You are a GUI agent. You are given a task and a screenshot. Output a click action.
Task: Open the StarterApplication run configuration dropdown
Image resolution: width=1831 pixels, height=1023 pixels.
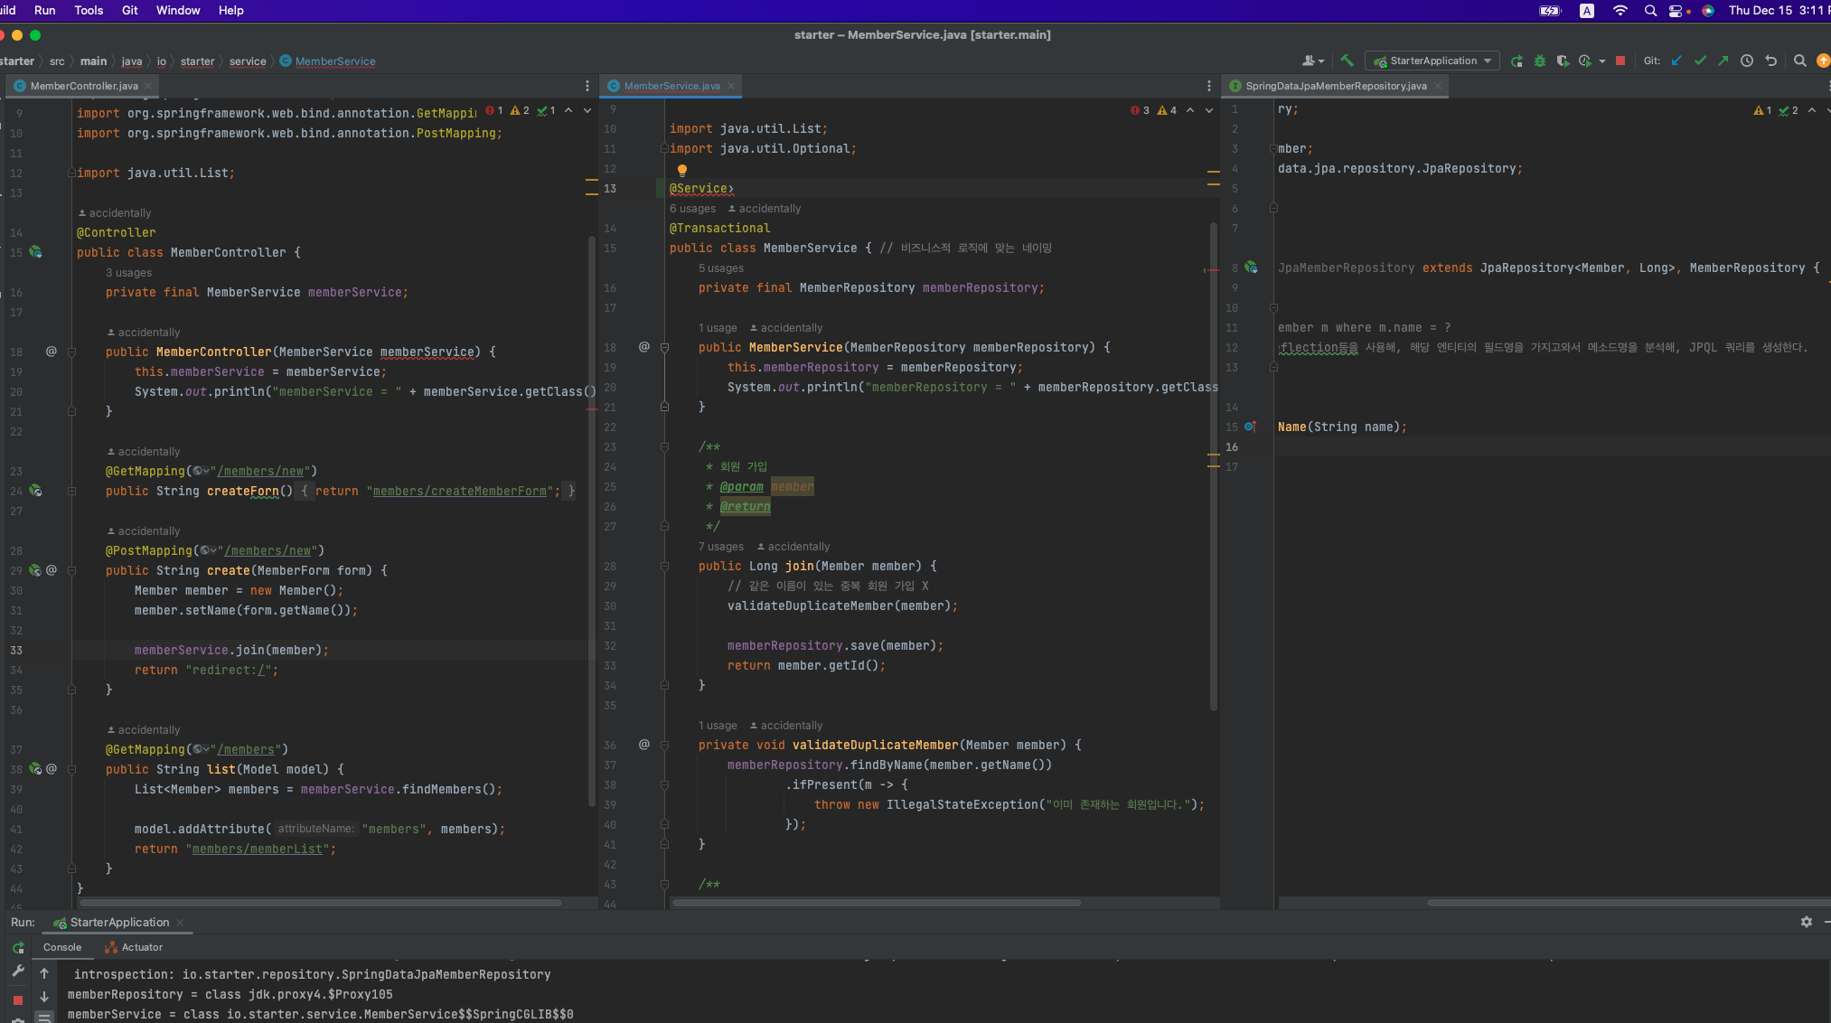tap(1432, 61)
